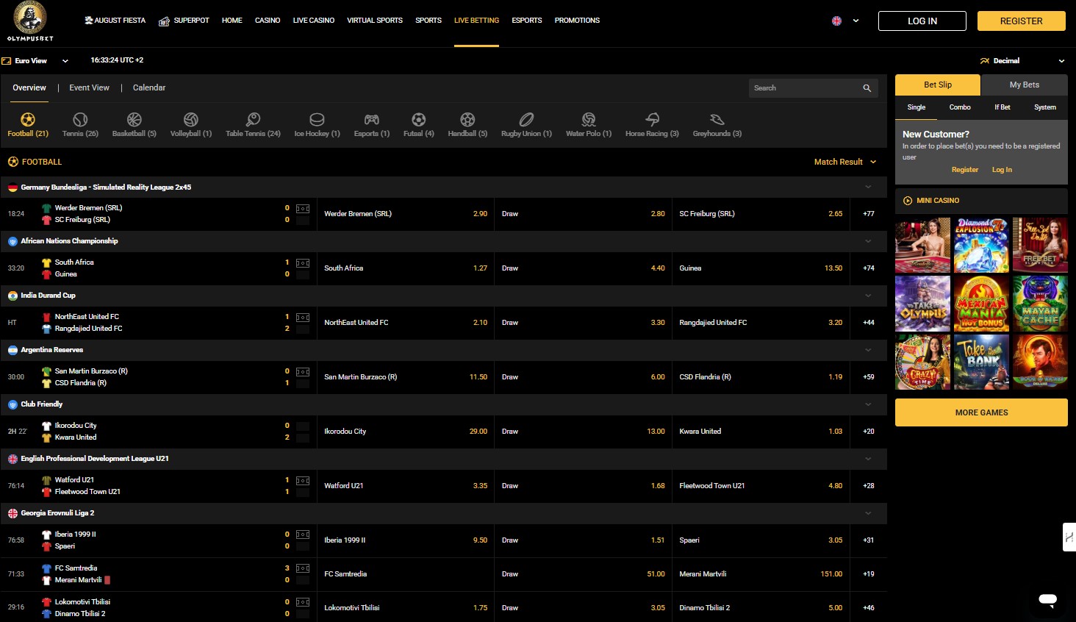The height and width of the screenshot is (622, 1076).
Task: Select the Horse Racing icon
Action: [652, 120]
